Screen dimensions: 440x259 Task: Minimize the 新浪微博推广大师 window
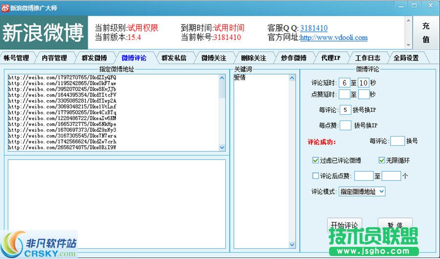[401, 5]
